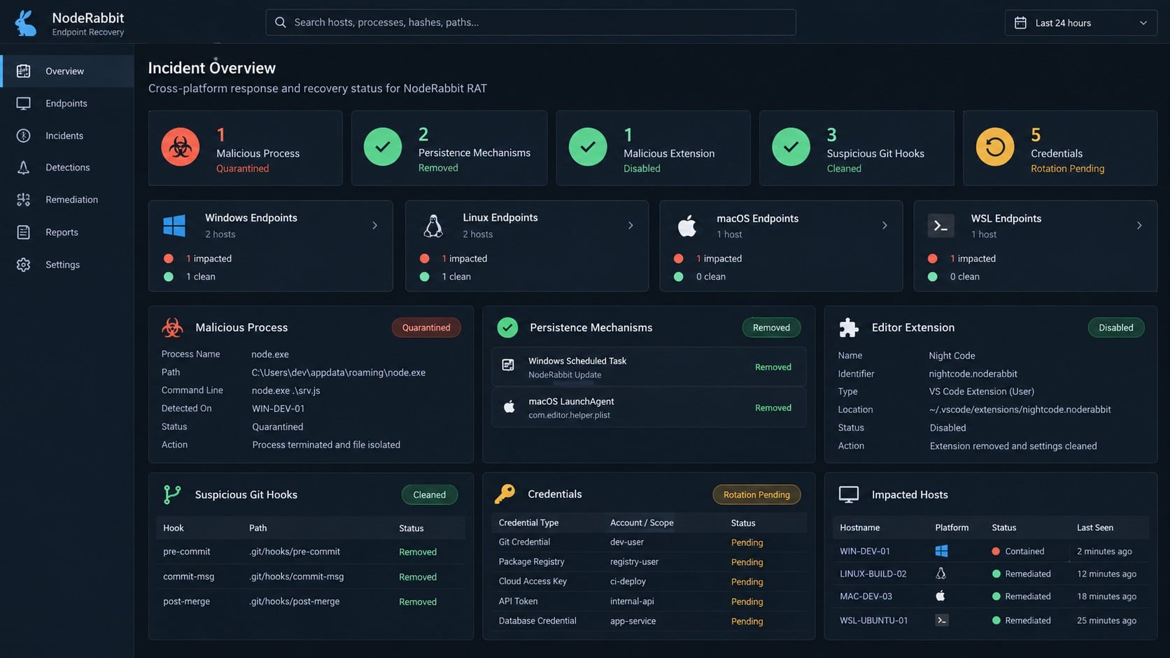Screen dimensions: 1170x658
Task: Click the Cleaned badge in Suspicious Git Hooks
Action: pos(429,494)
